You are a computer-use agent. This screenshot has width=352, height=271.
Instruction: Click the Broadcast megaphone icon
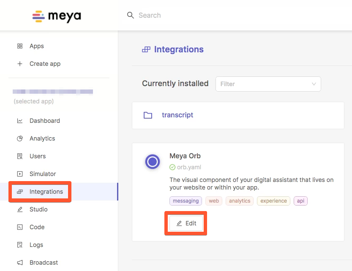click(x=20, y=263)
